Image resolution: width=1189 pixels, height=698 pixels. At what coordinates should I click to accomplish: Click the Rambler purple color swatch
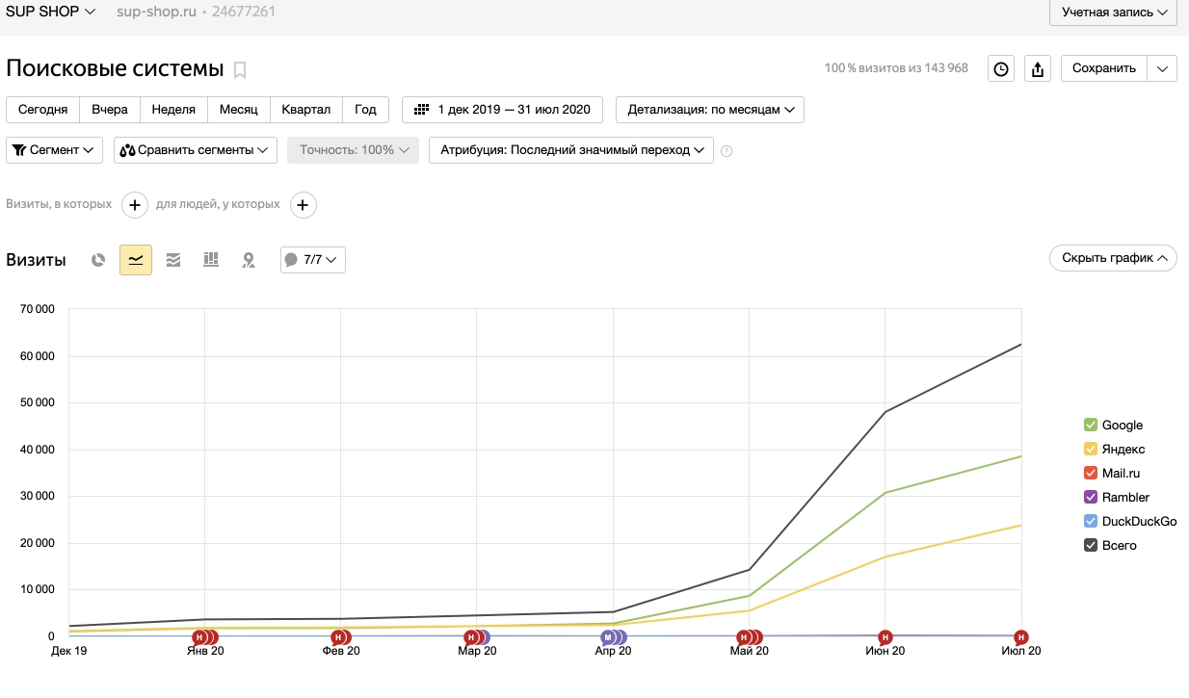(1091, 498)
